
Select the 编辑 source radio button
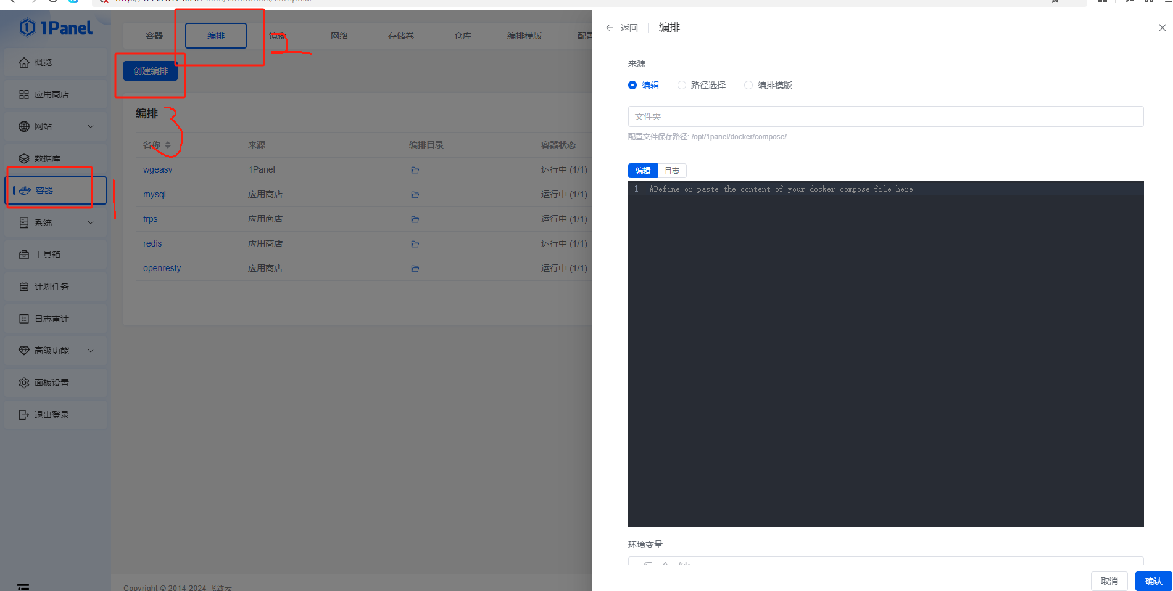[632, 85]
